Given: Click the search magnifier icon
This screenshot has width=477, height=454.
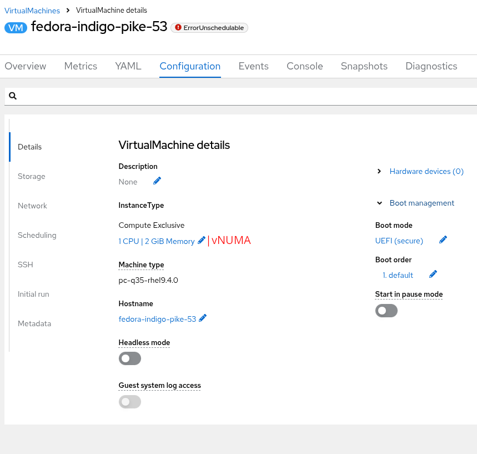Looking at the screenshot, I should (x=13, y=96).
